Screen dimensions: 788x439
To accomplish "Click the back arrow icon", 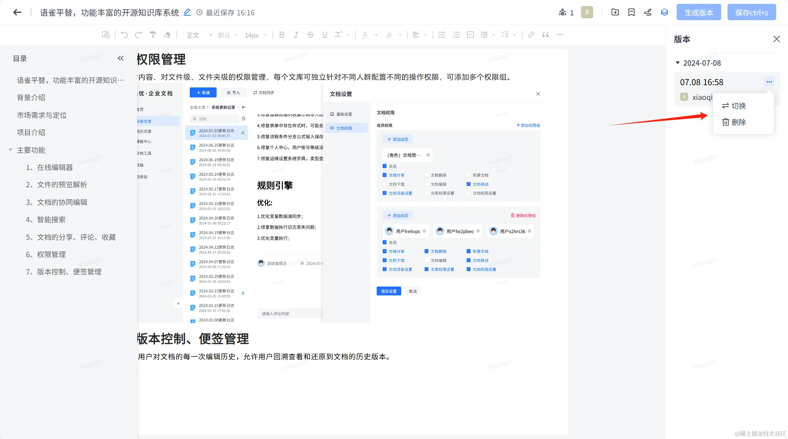I will point(17,12).
